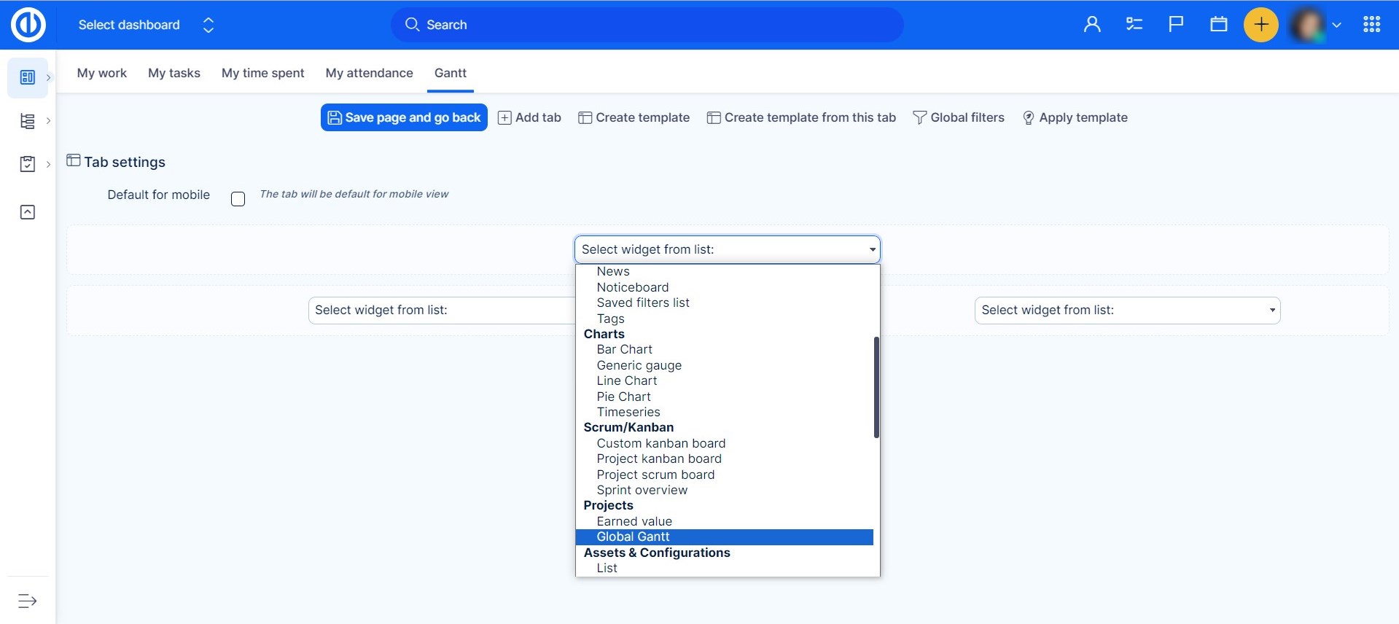Click the user profile icon in header

pyautogui.click(x=1091, y=25)
